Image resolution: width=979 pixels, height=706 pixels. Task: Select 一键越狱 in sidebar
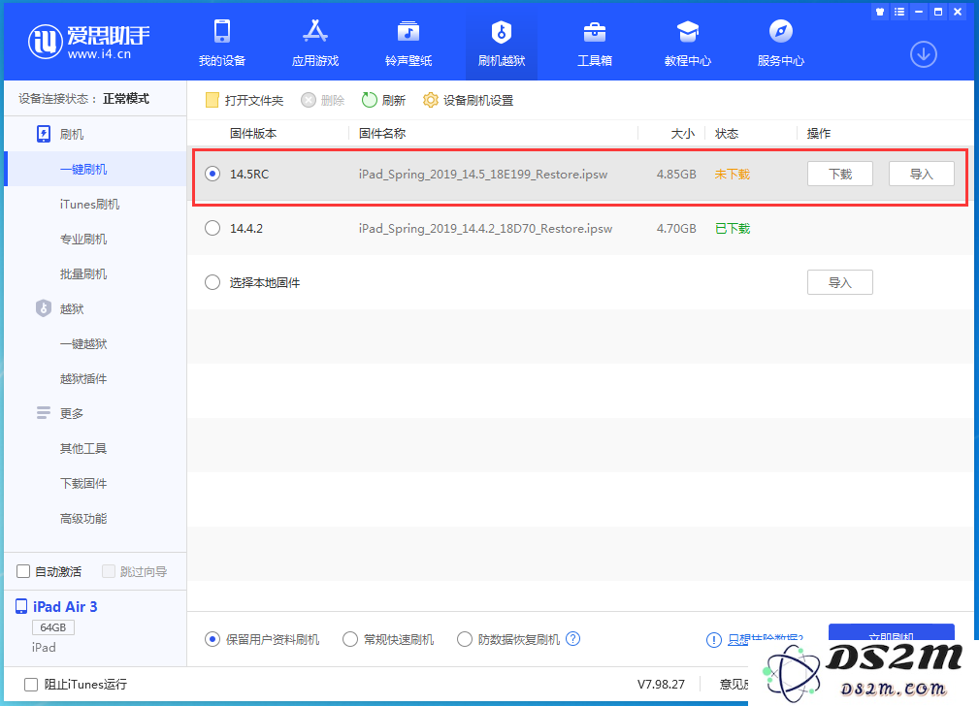(x=83, y=344)
